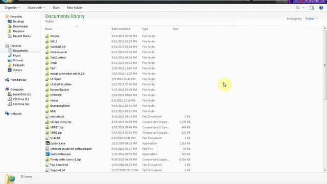The width and height of the screenshot is (327, 184).
Task: Select the WinRAR 3.9 folder icon
Action: click(x=48, y=47)
